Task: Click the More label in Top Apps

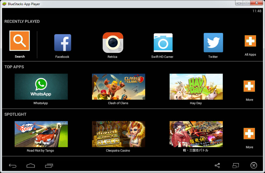Action: 250,100
